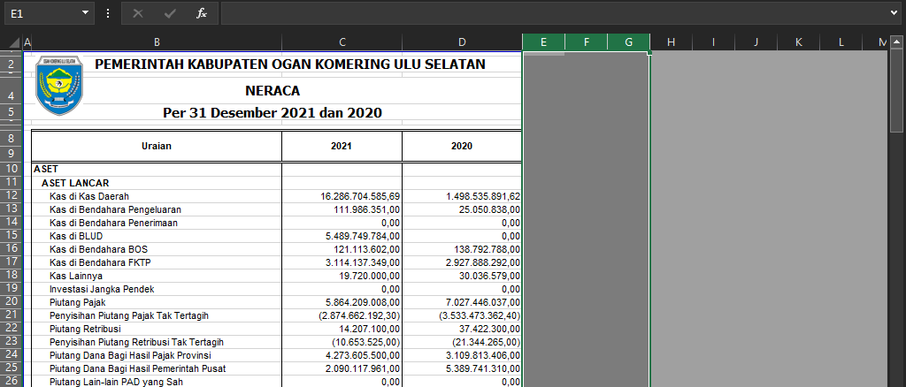Click inside the Name Box showing E1
This screenshot has width=906, height=387.
click(40, 13)
